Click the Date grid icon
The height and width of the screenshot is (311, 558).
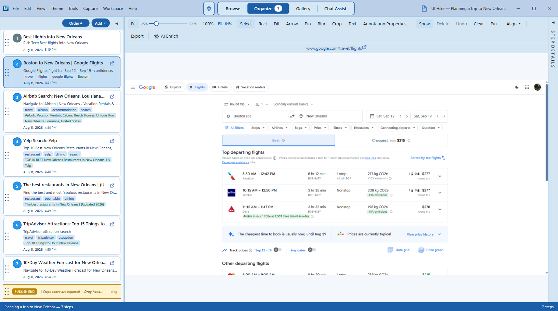coord(390,250)
